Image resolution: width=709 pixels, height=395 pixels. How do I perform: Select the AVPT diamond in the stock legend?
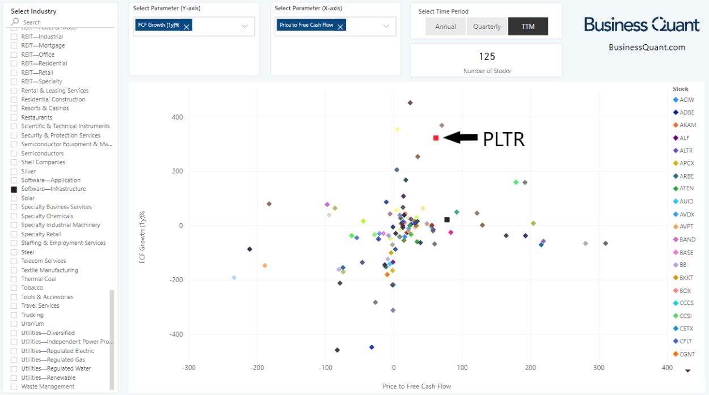(x=676, y=227)
